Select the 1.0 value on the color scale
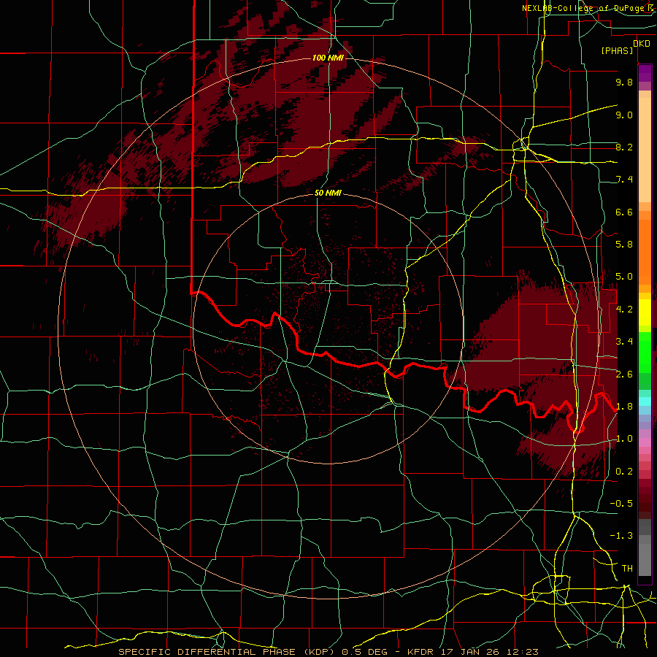The image size is (657, 657). tap(624, 438)
